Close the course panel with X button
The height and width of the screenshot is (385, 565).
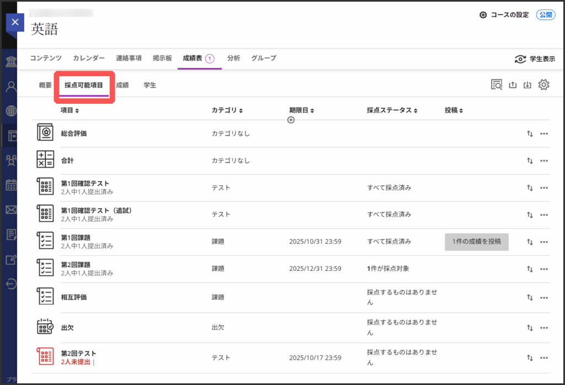coord(15,23)
